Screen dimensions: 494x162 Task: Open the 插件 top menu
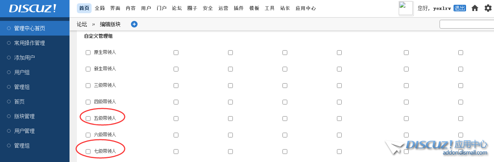pos(239,8)
